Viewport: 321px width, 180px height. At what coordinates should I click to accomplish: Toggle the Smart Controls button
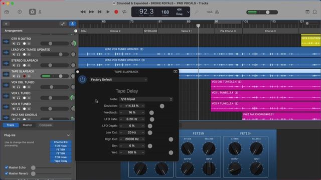point(32,12)
